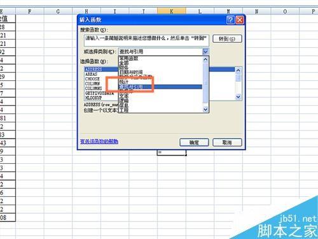Click the cell containing 81 in column E

pos(8,118)
